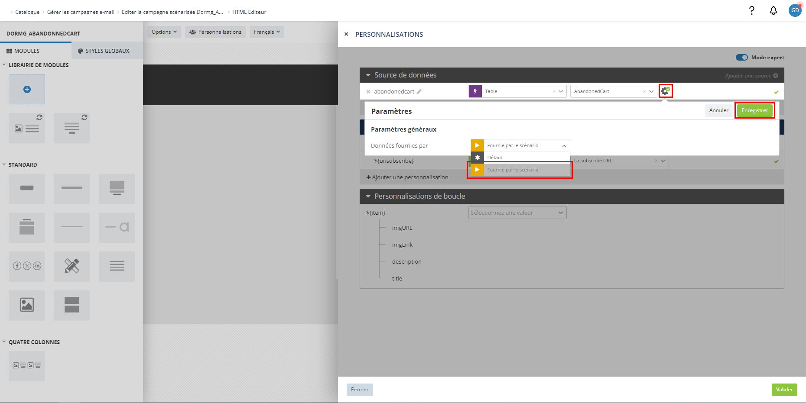Screen dimensions: 806x403
Task: Click the ${unsubscribe} personalization text
Action: point(394,161)
